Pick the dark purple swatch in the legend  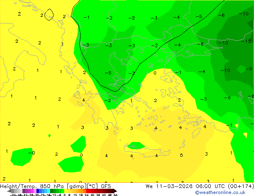click(x=24, y=191)
